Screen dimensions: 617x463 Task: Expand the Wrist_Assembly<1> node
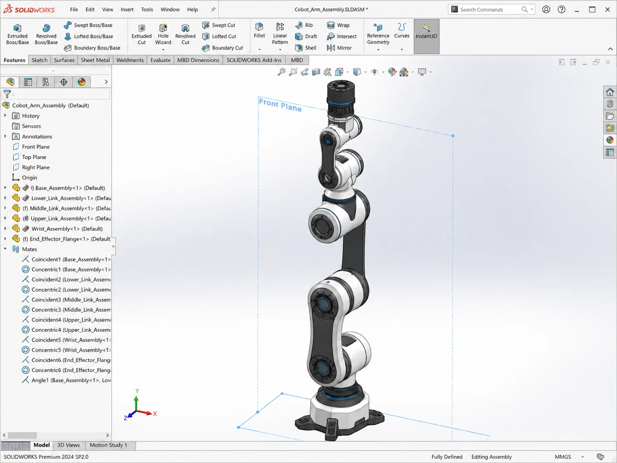(x=5, y=229)
